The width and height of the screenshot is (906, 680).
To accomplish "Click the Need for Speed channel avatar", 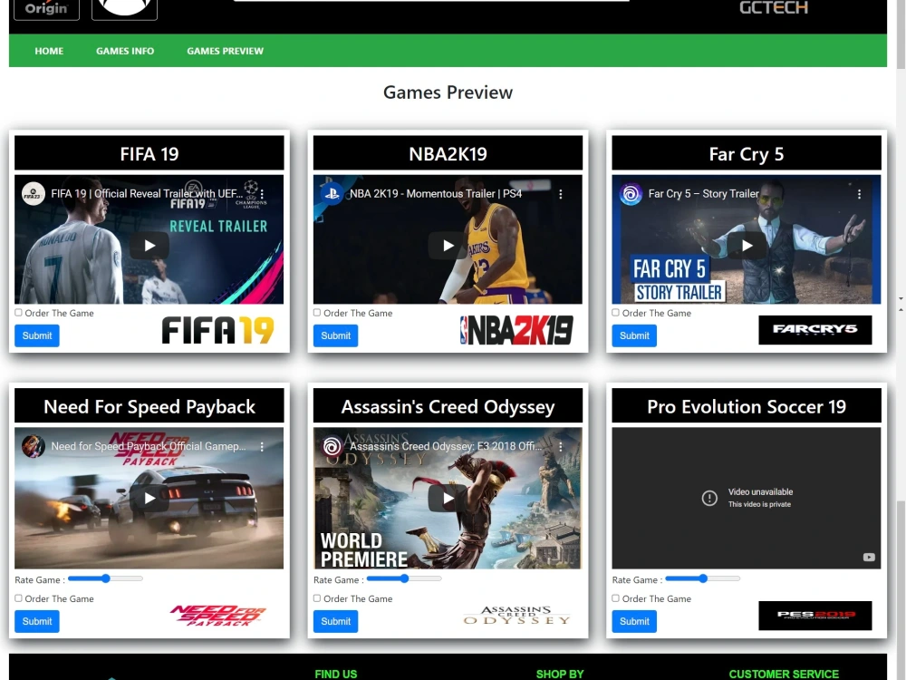I will [34, 446].
